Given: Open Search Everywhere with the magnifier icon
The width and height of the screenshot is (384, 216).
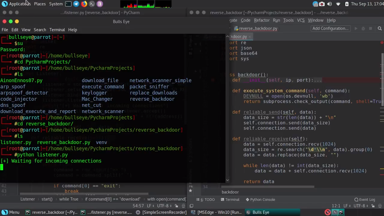Looking at the screenshot, I should 380,28.
